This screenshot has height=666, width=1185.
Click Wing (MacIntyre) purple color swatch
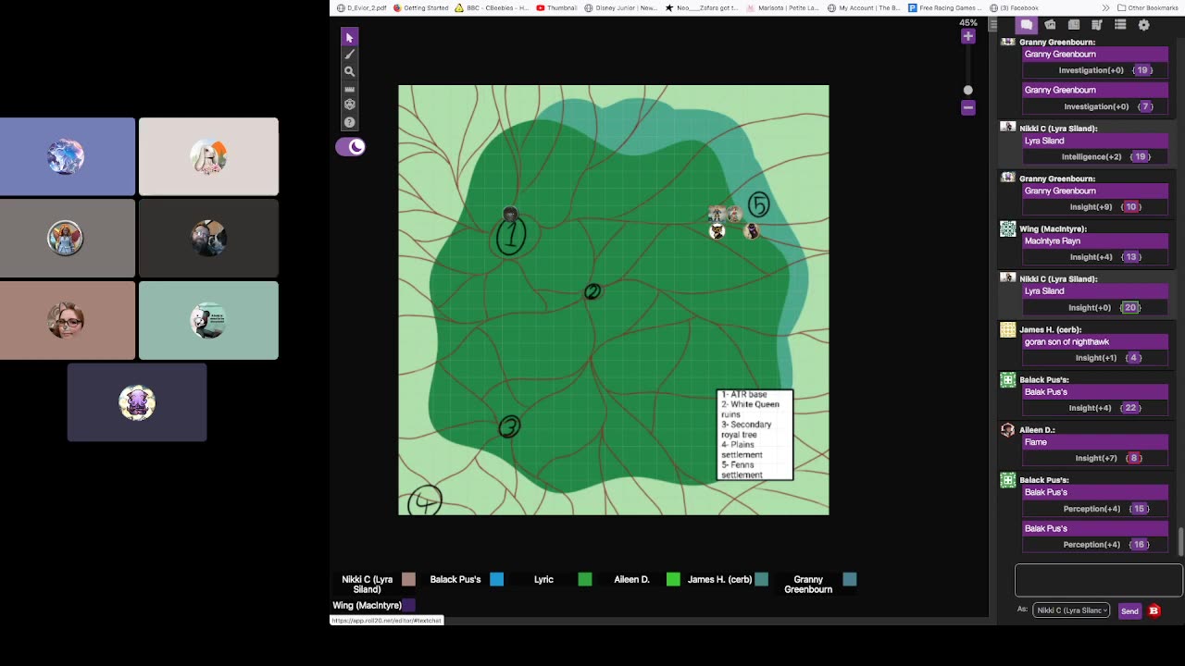tap(408, 605)
